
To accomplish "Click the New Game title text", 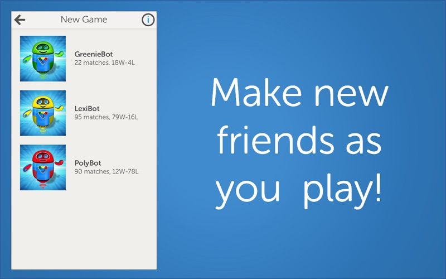I will (84, 20).
